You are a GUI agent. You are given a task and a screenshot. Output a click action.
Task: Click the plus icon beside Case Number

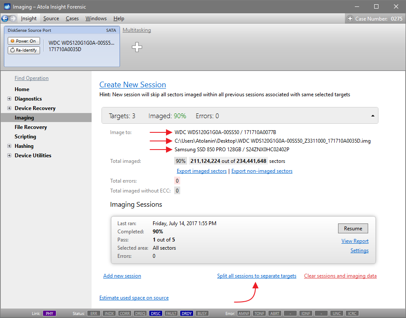coord(350,18)
